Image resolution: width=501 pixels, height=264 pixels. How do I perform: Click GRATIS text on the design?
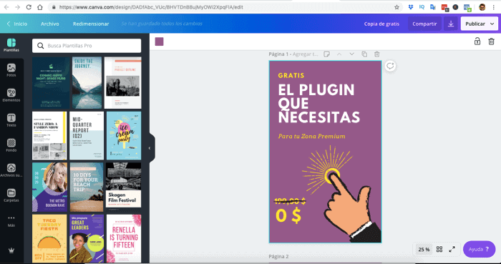point(291,76)
